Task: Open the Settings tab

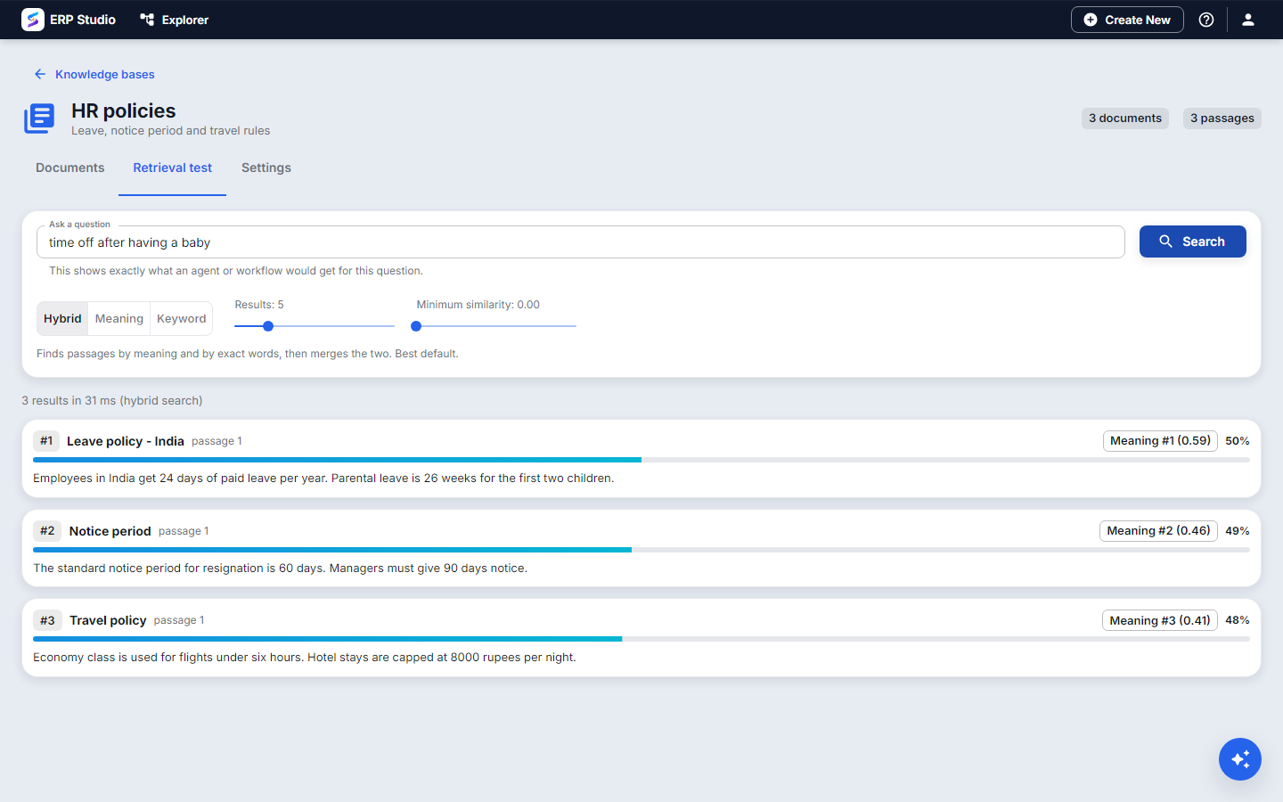Action: pyautogui.click(x=266, y=168)
